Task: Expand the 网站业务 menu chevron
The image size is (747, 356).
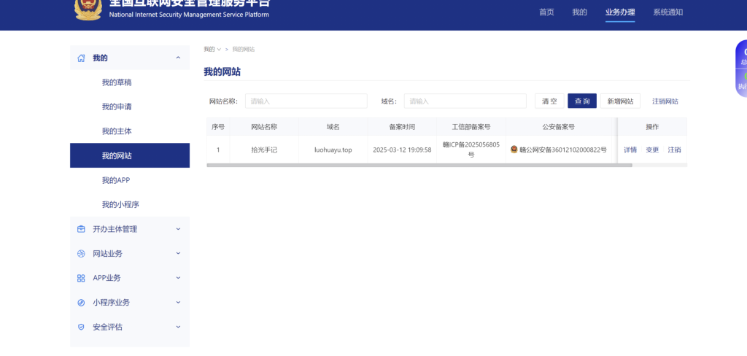Action: (x=178, y=254)
